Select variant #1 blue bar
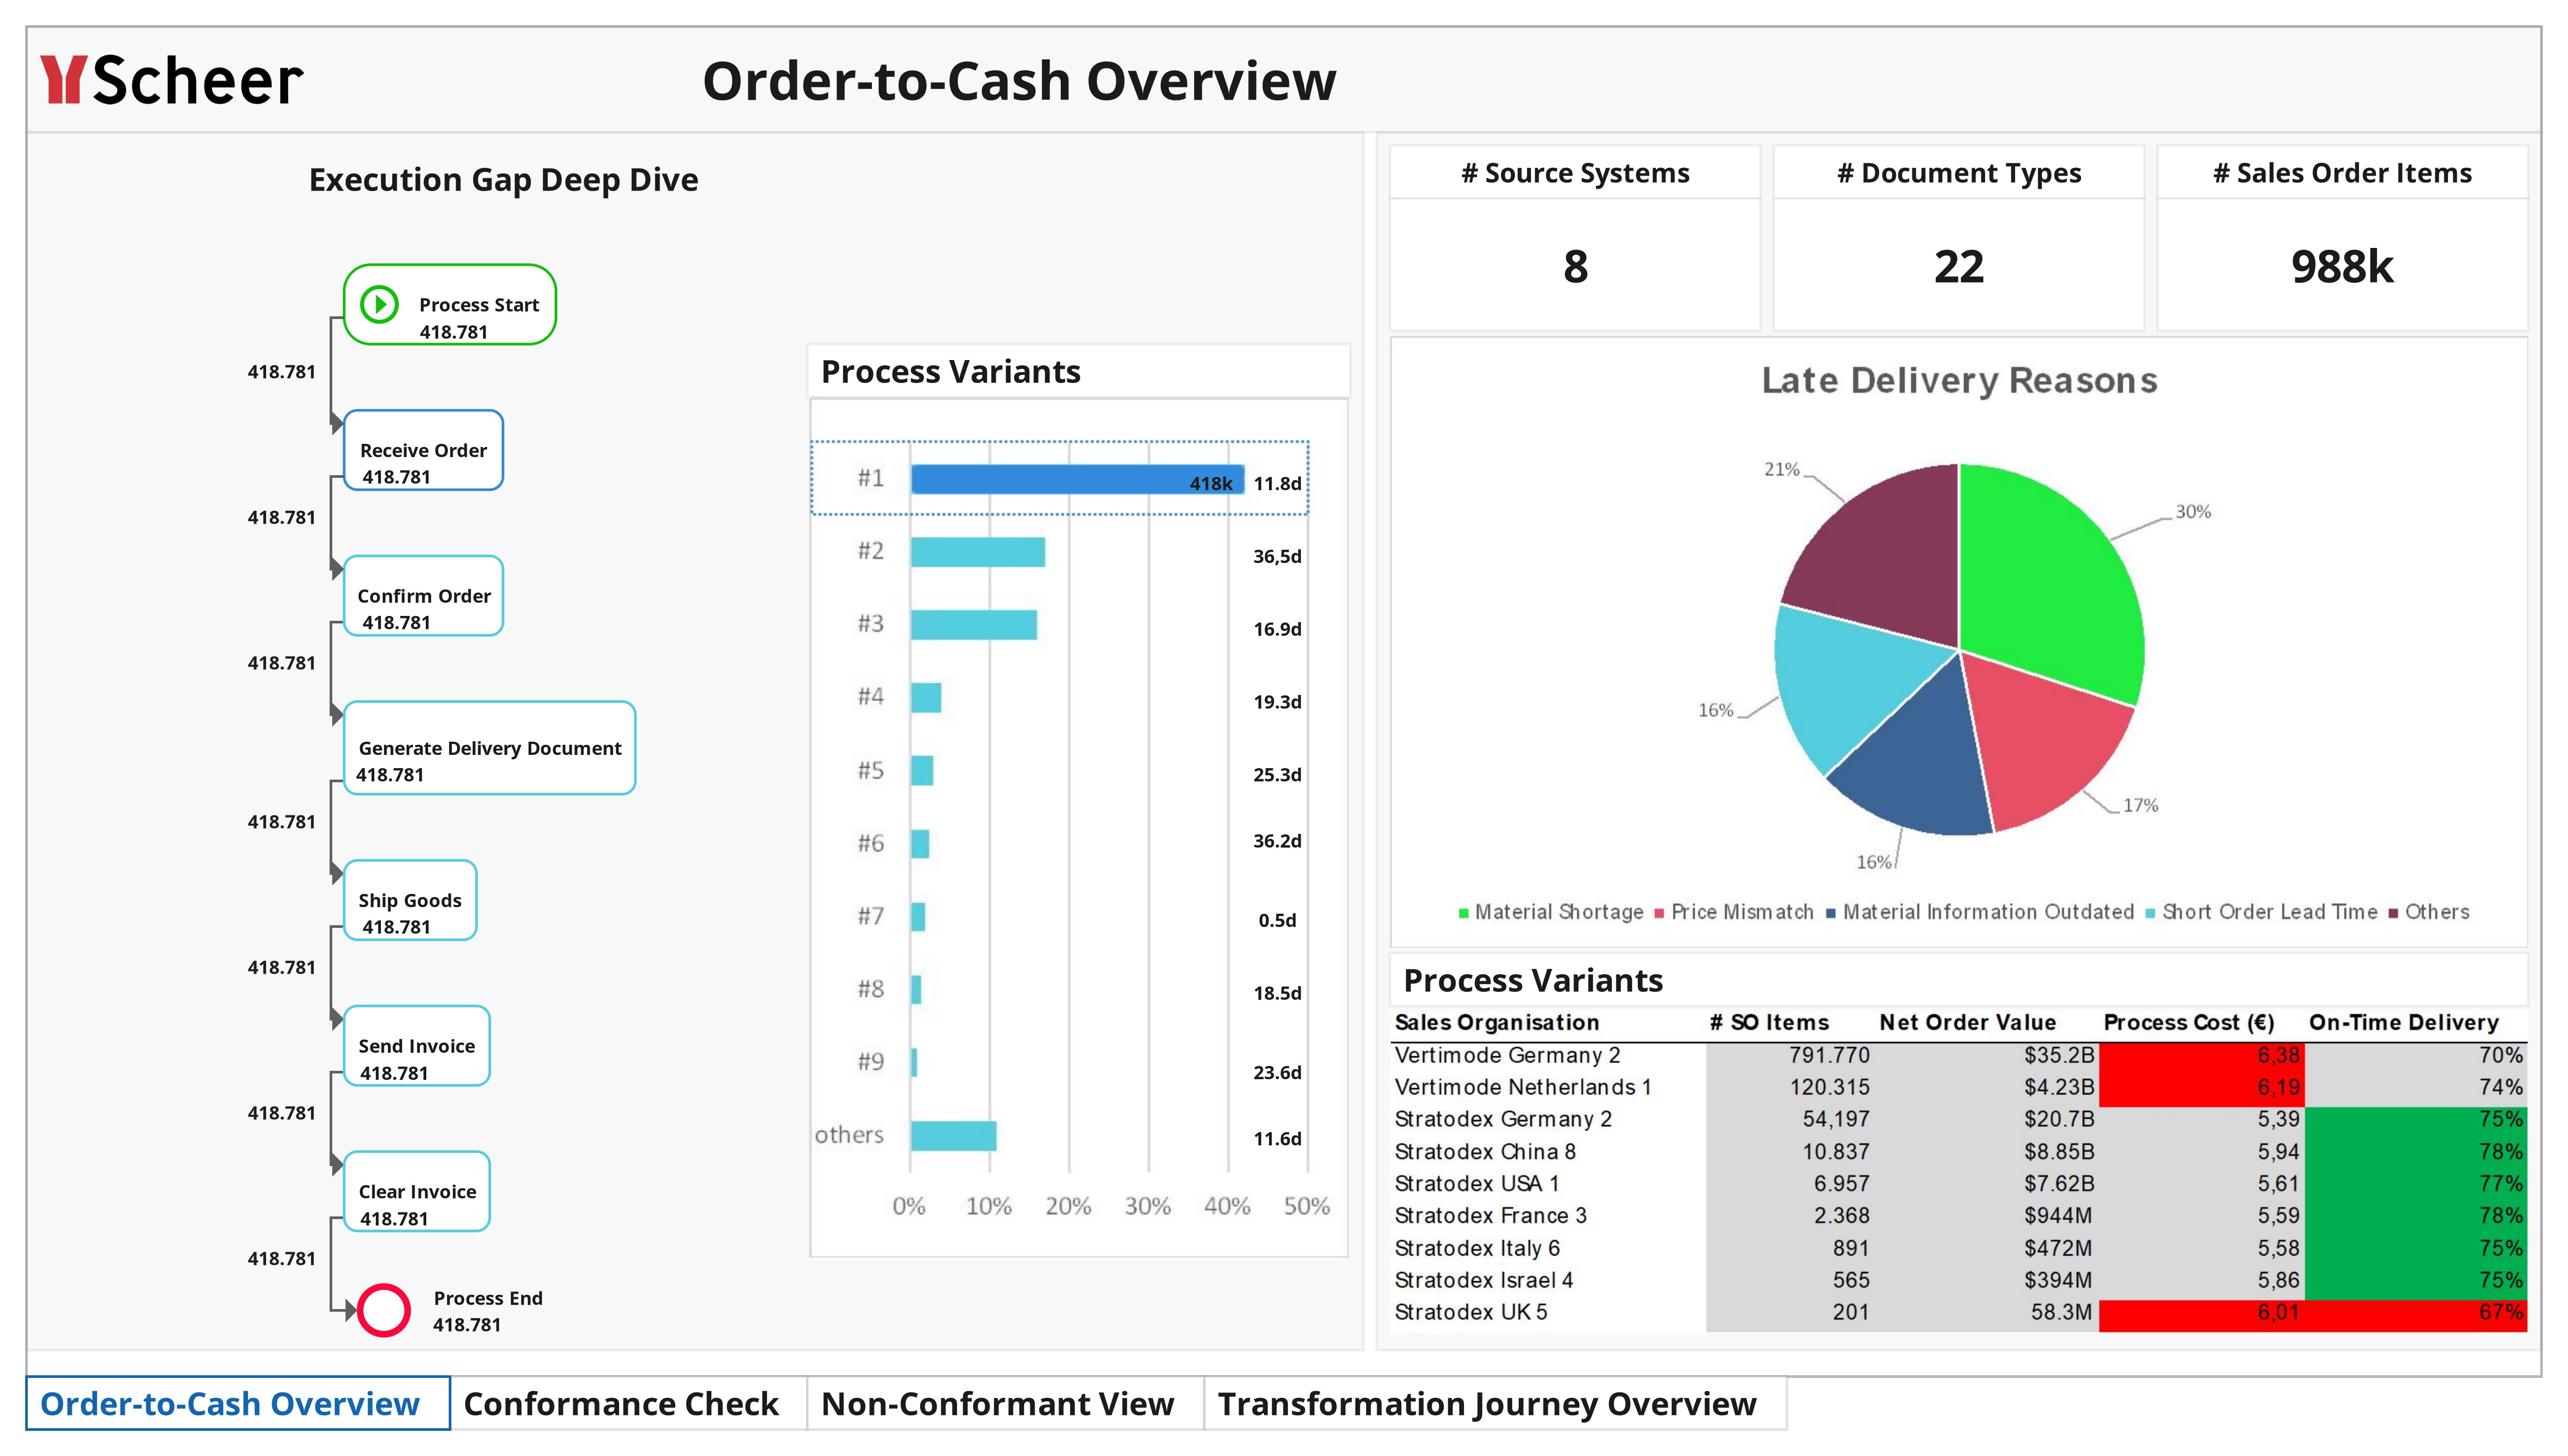This screenshot has height=1456, width=2568. click(x=1078, y=479)
